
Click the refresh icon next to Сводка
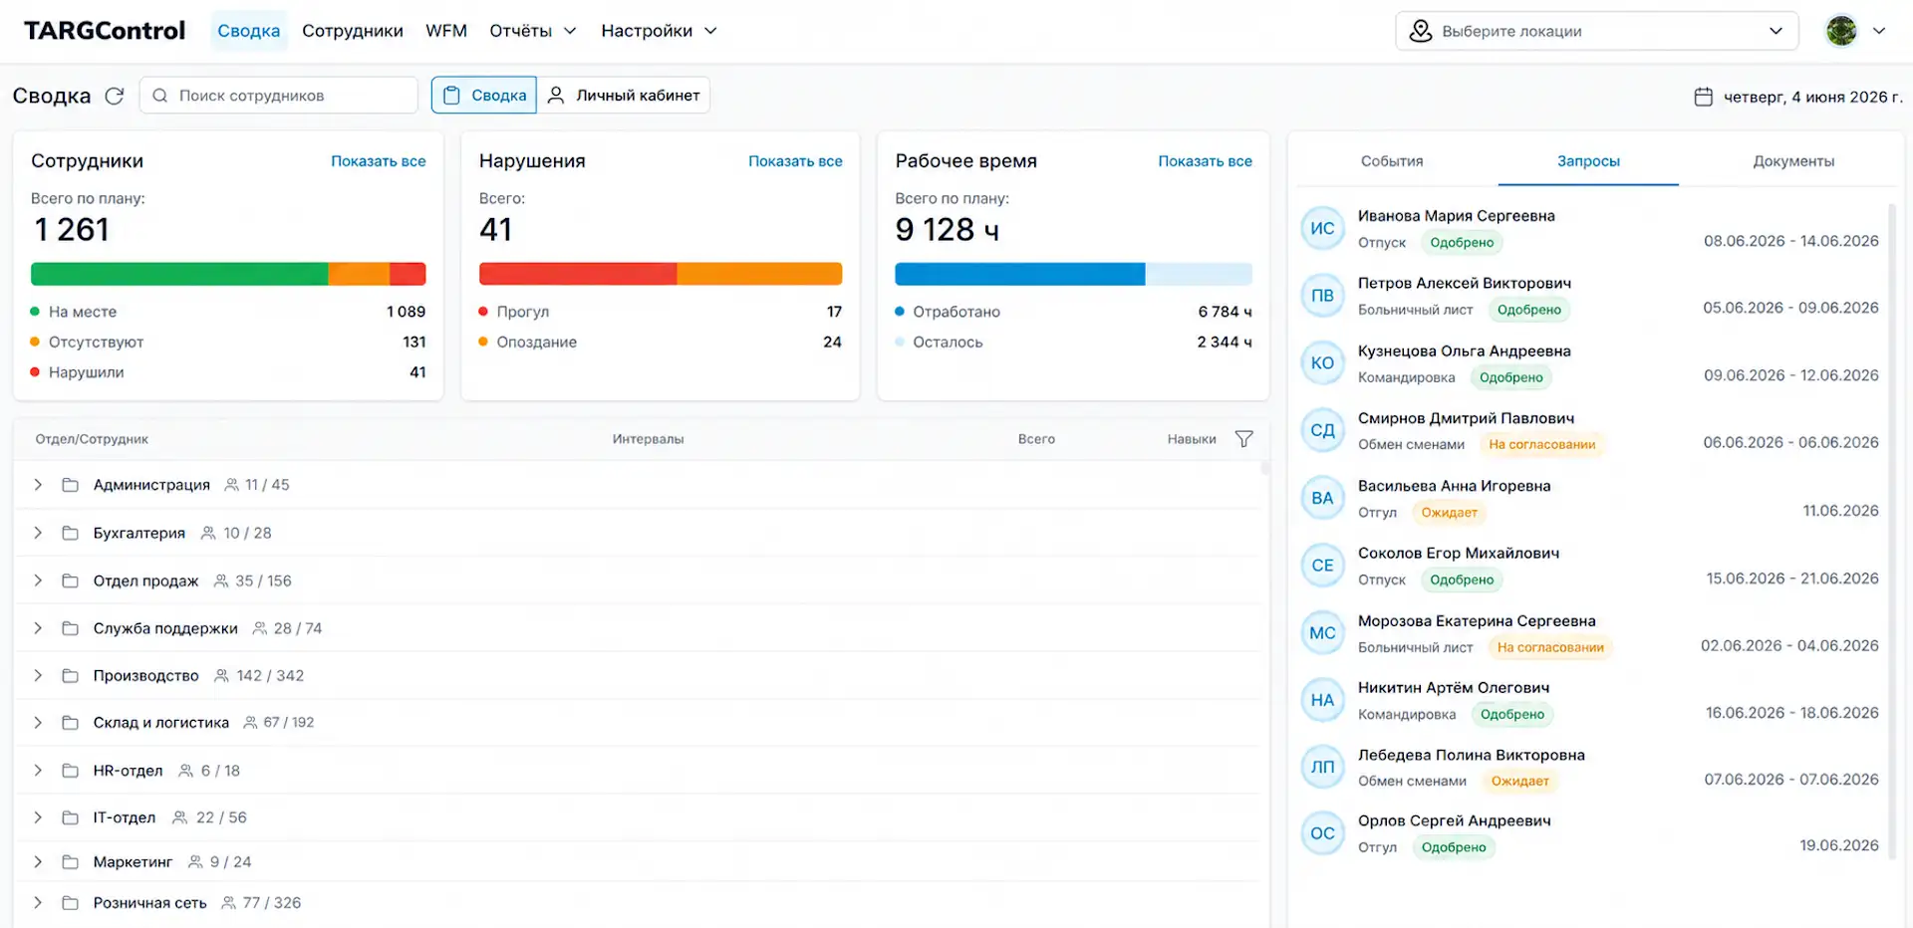coord(115,96)
